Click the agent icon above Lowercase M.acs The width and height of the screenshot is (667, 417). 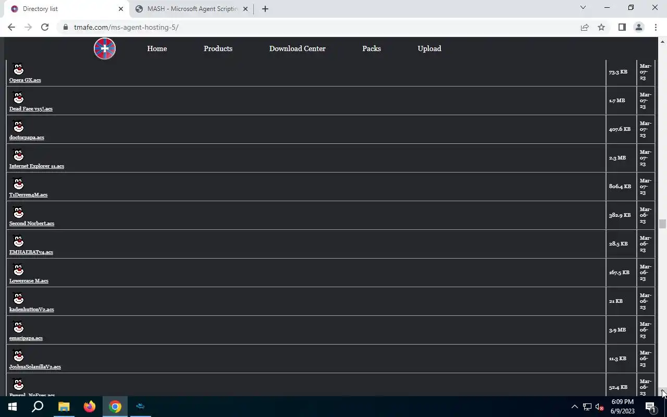[x=18, y=270]
